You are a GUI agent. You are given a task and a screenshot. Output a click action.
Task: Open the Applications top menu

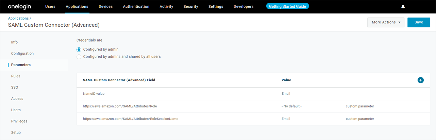(x=77, y=6)
